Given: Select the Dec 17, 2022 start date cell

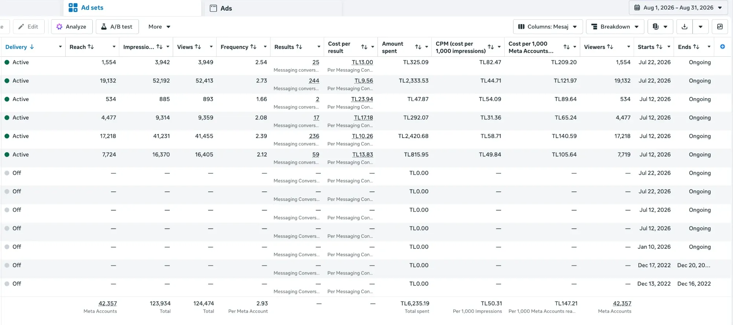Looking at the screenshot, I should tap(654, 265).
